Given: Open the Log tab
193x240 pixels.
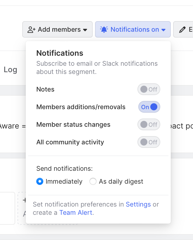Looking at the screenshot, I should tap(11, 70).
